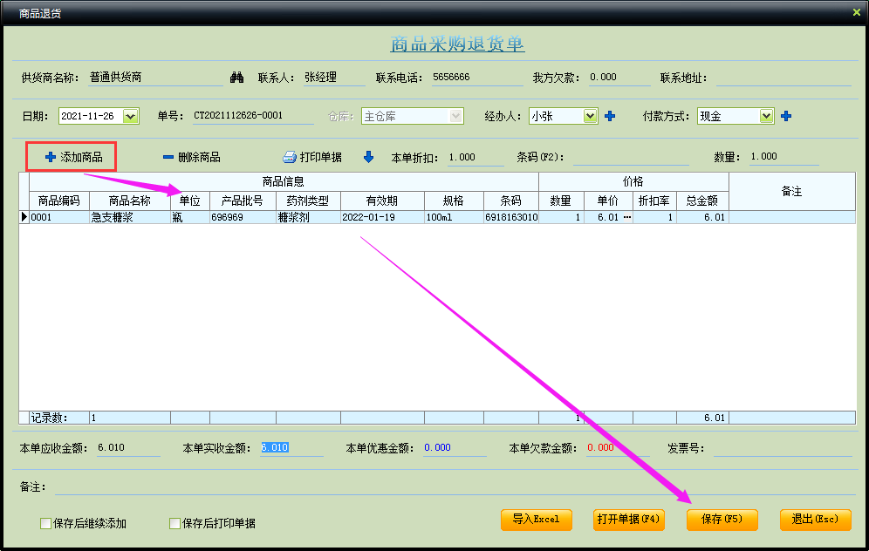
Task: Click 打印单据 print button
Action: click(312, 157)
